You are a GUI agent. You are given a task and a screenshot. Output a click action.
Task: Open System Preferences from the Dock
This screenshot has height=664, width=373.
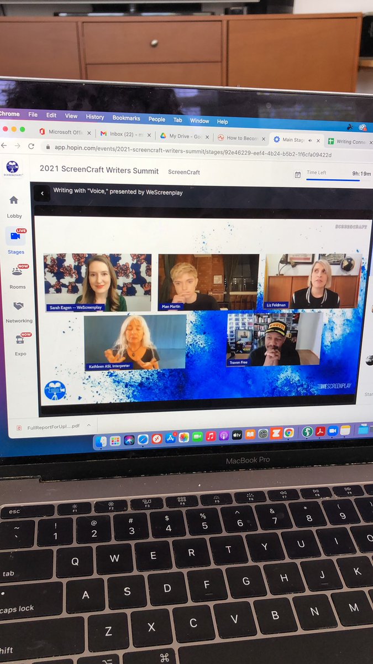(264, 434)
